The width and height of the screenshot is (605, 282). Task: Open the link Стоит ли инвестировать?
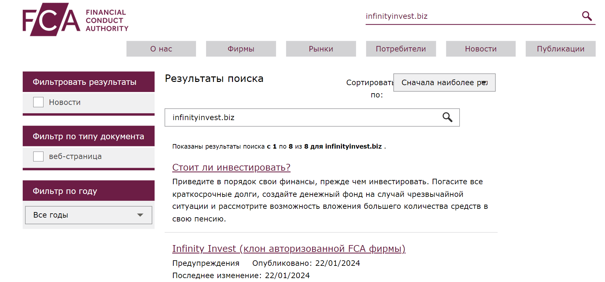231,167
